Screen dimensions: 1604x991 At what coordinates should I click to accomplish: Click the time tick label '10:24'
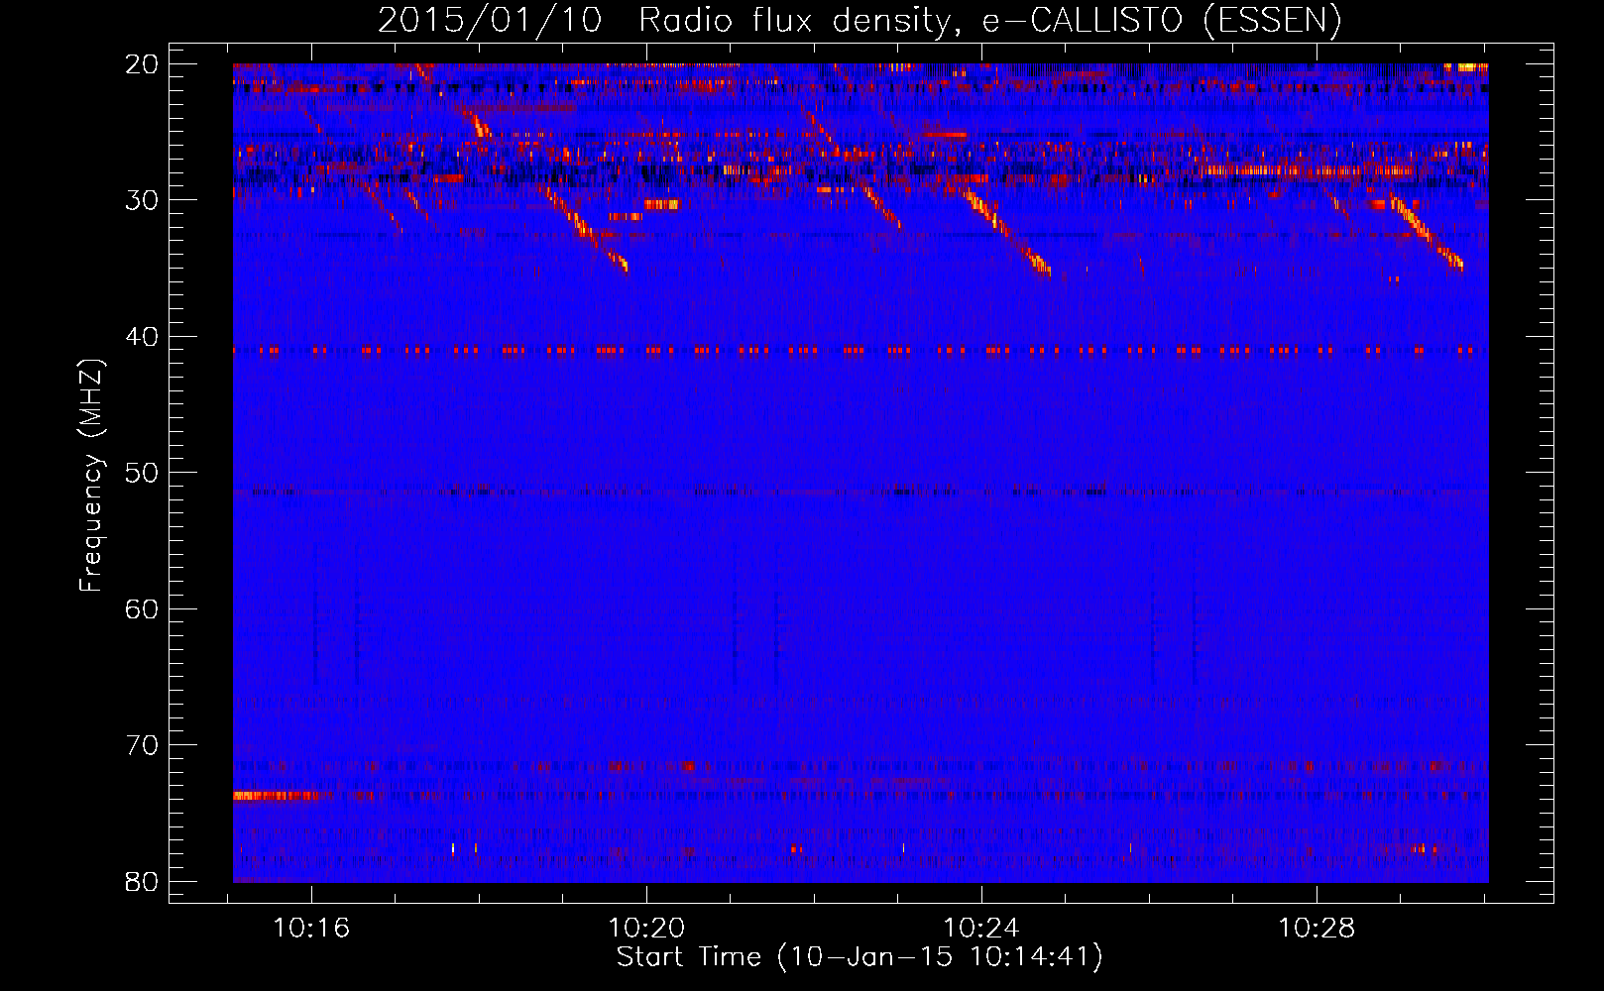coord(981,929)
